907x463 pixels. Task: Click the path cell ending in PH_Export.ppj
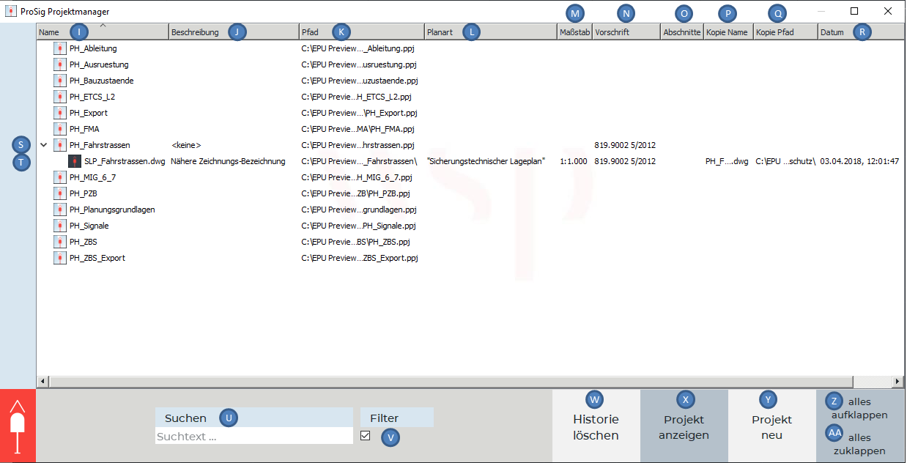coord(359,113)
